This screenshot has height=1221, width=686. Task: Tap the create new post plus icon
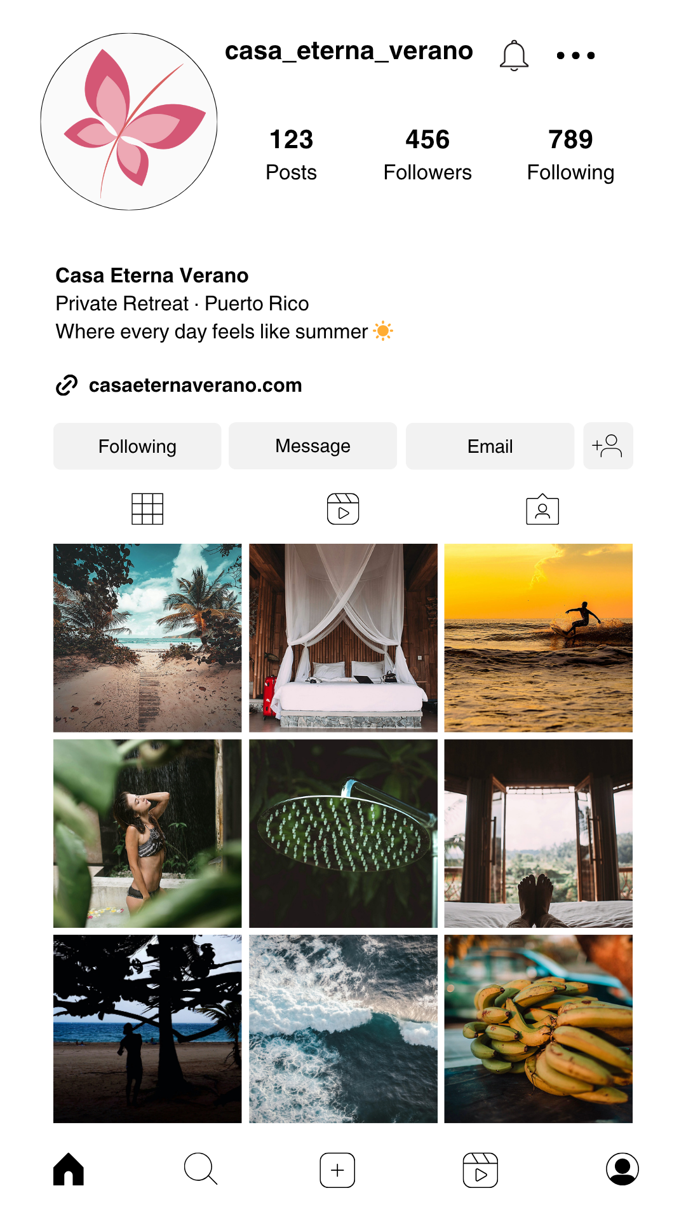click(337, 1170)
